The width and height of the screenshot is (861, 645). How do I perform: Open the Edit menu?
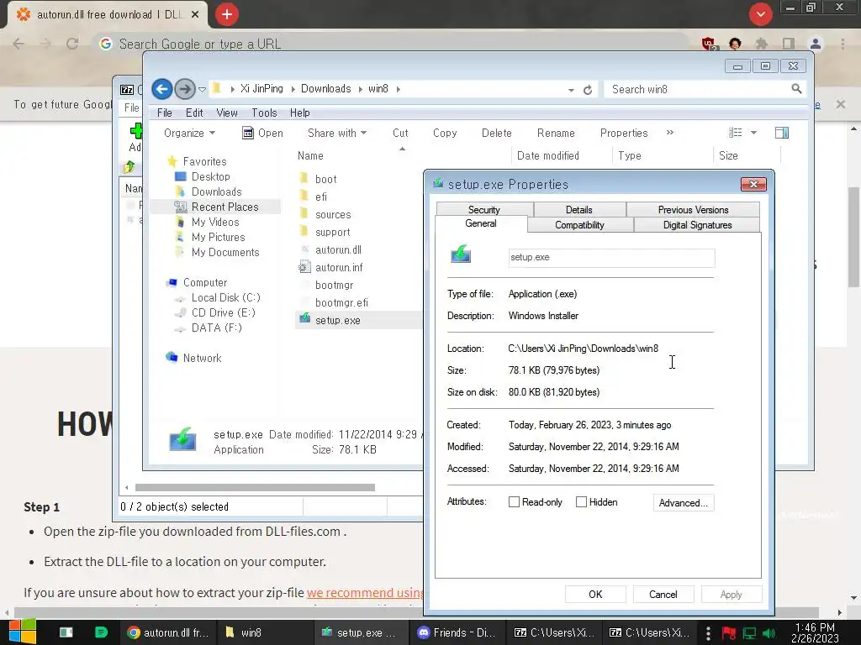point(194,113)
